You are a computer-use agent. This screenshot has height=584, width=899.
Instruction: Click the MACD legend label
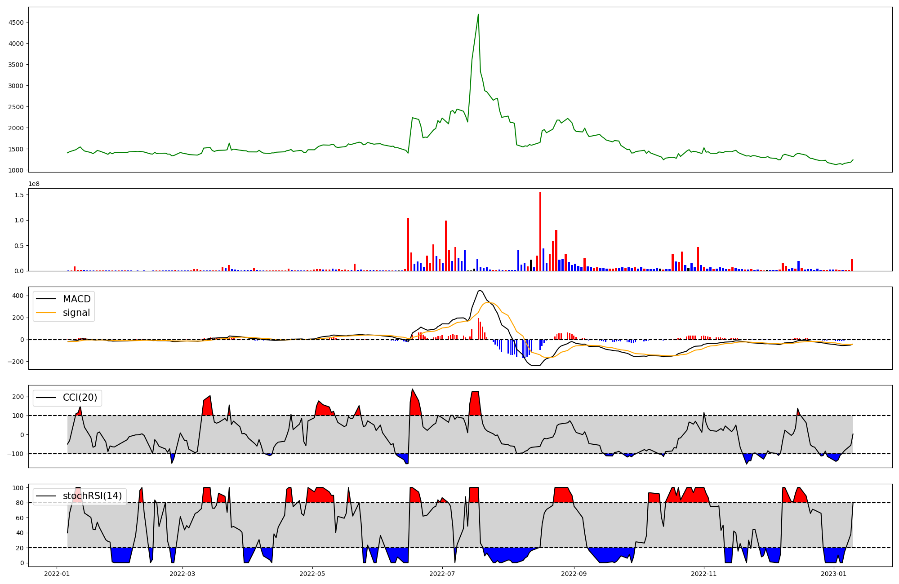coord(76,299)
